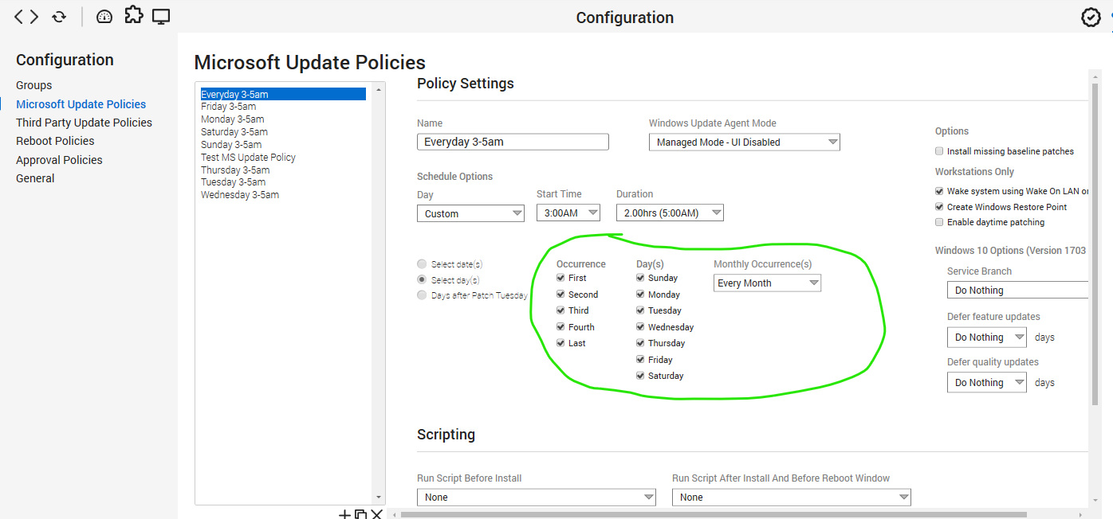Viewport: 1113px width, 519px height.
Task: Select Reboot Policies from the Configuration menu
Action: point(55,140)
